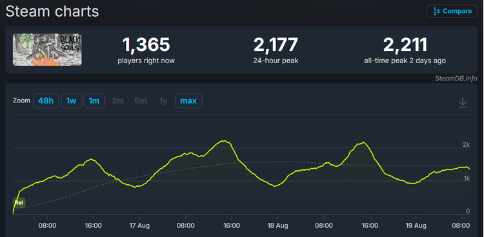Select the max zoom range

(188, 100)
